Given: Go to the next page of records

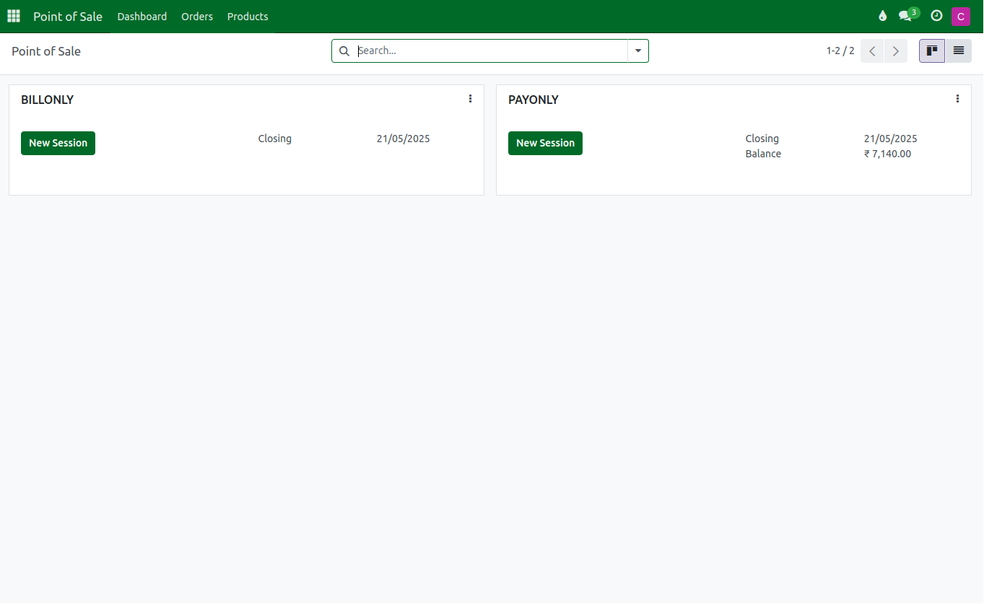Looking at the screenshot, I should click(x=895, y=51).
